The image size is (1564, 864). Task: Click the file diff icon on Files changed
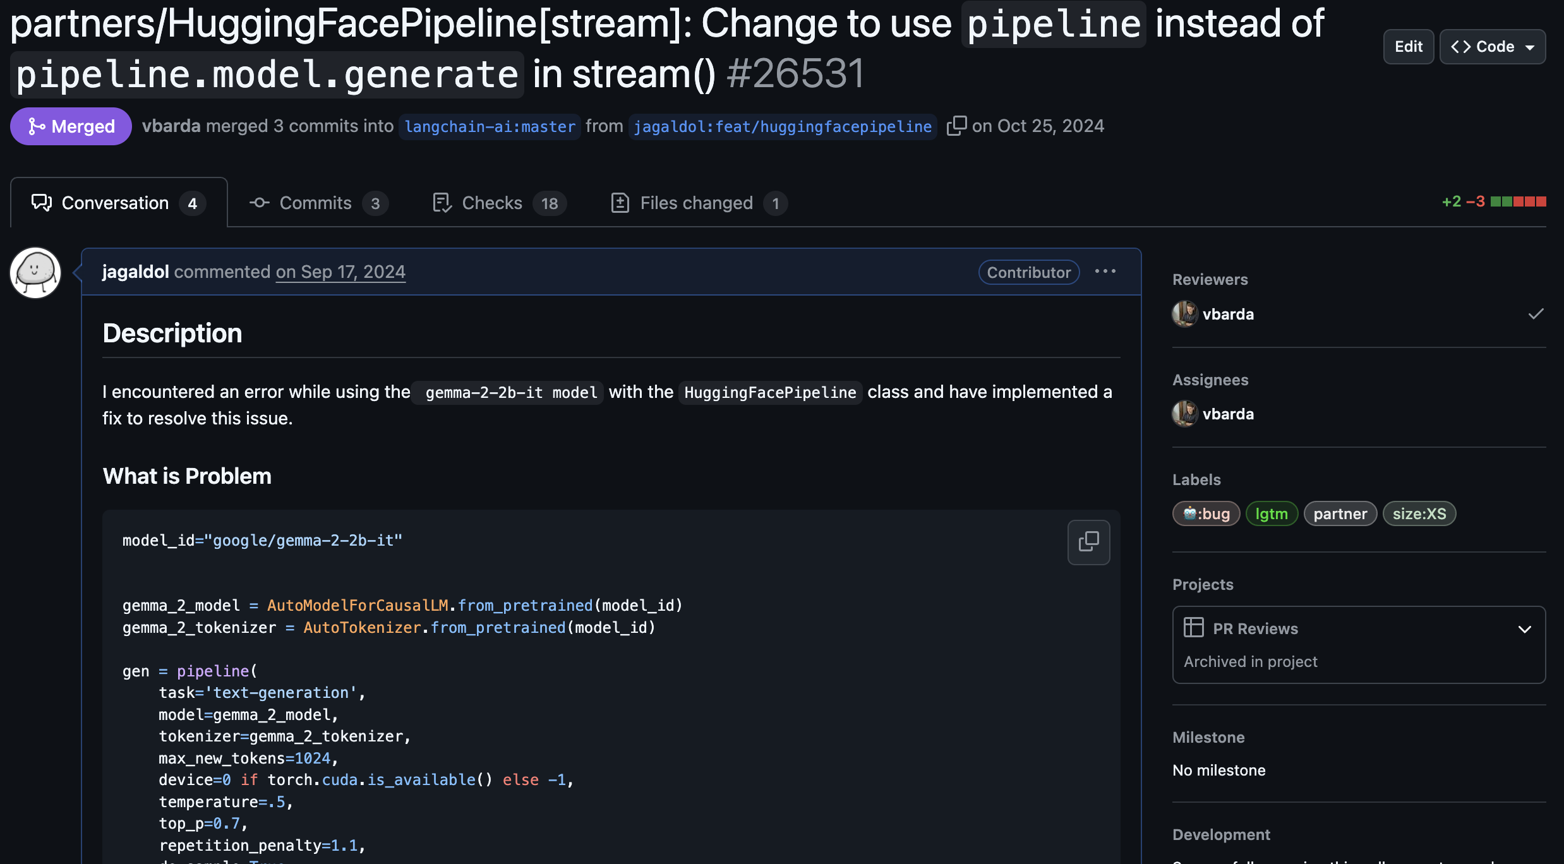pyautogui.click(x=620, y=203)
